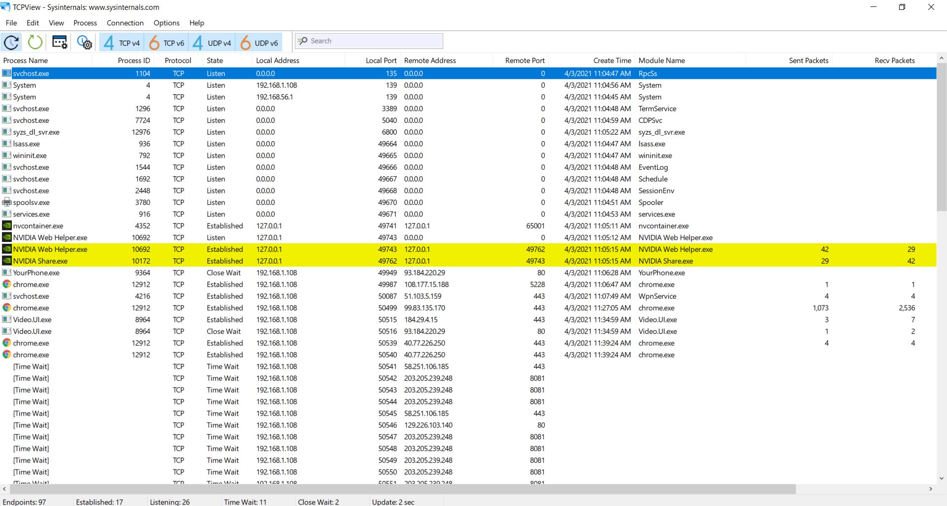Click the YourPhone.exe process icon
Image resolution: width=947 pixels, height=506 pixels.
tap(7, 272)
